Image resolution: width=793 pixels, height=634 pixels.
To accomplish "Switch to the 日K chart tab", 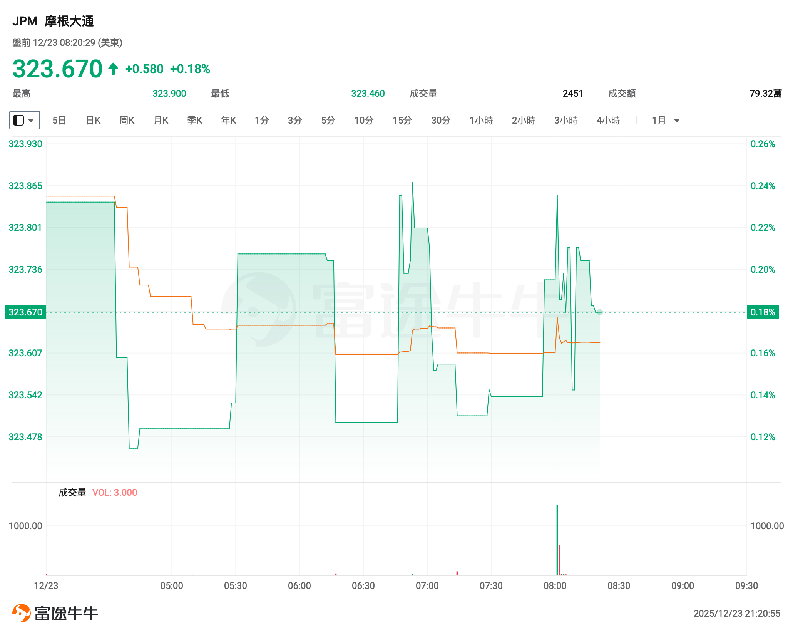I will pyautogui.click(x=93, y=121).
